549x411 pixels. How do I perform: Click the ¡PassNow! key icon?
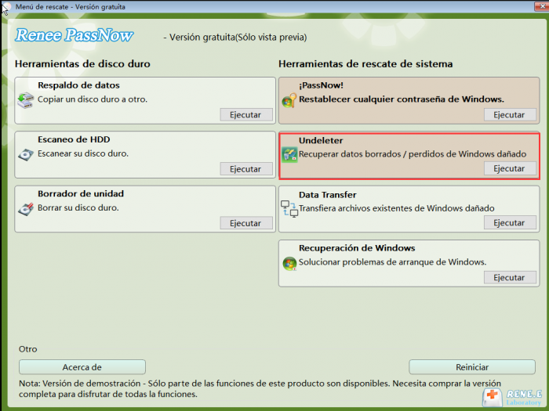289,101
